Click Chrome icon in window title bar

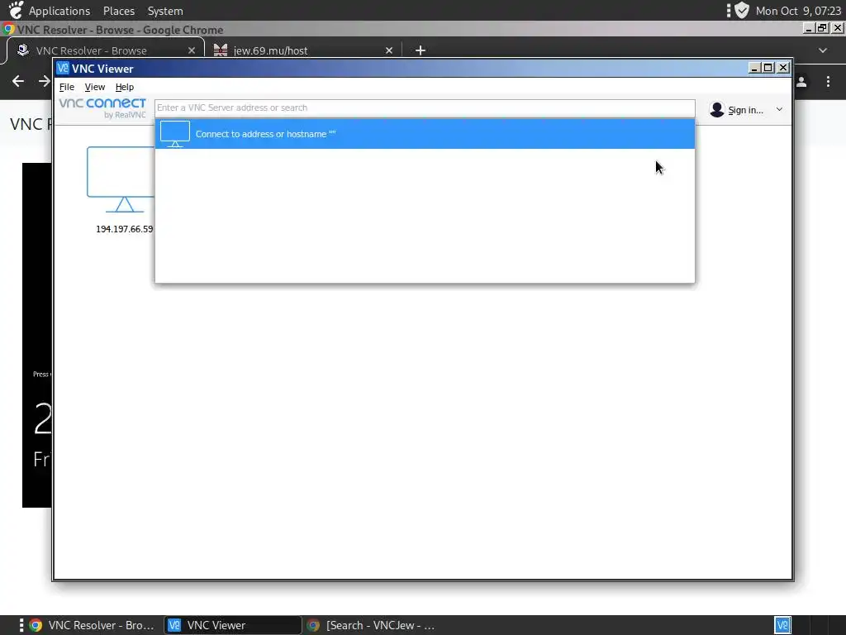[8, 29]
